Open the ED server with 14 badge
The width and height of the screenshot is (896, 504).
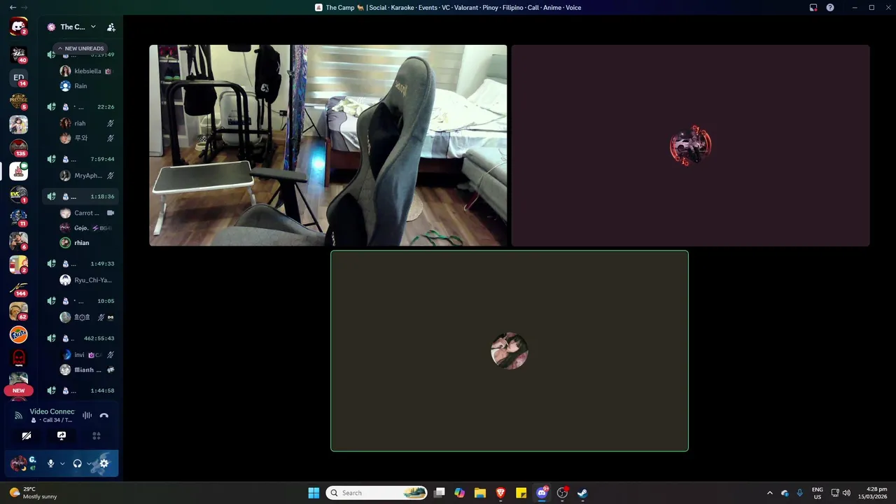coord(19,78)
